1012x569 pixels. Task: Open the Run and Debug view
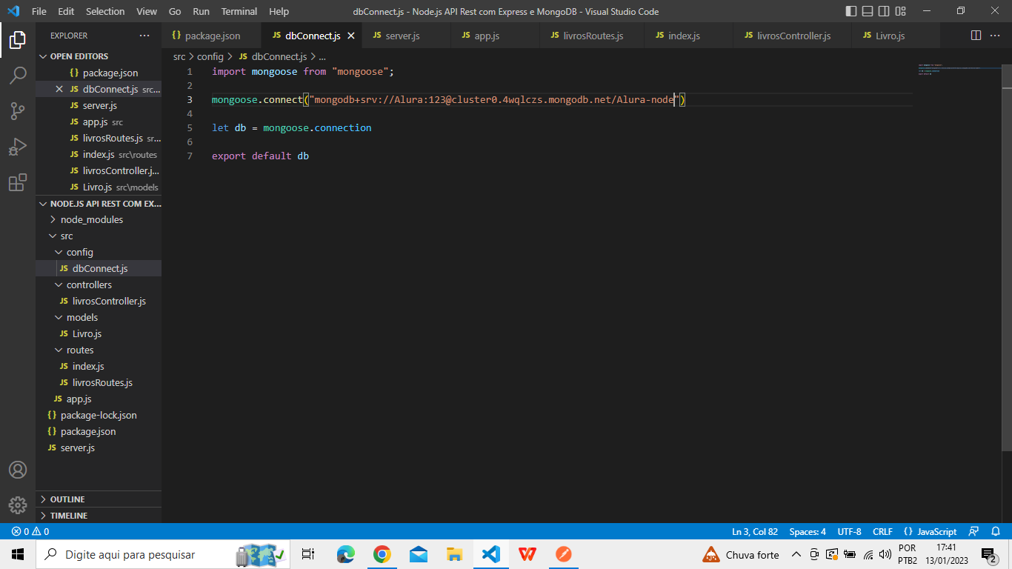[x=18, y=147]
